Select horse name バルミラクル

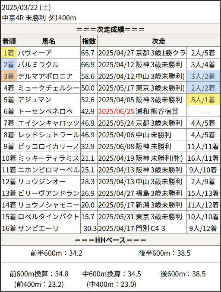click(x=38, y=65)
